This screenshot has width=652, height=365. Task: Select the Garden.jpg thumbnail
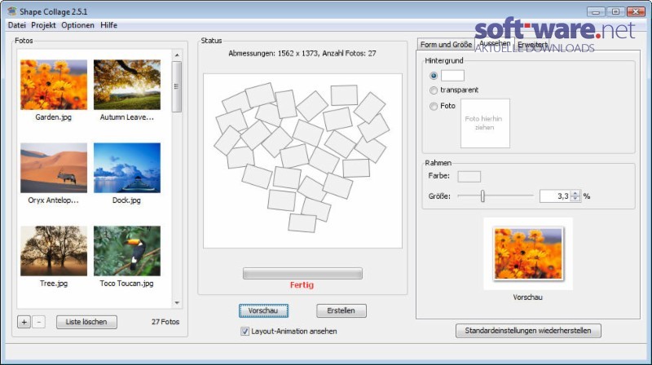point(54,85)
